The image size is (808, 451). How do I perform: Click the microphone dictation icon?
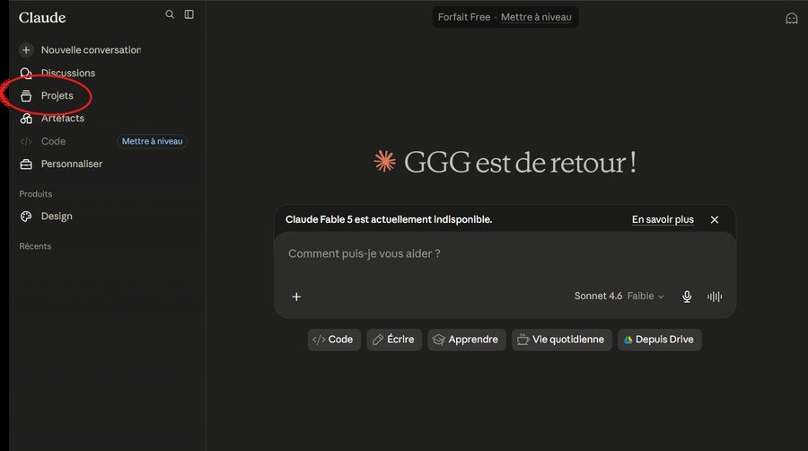pyautogui.click(x=687, y=296)
